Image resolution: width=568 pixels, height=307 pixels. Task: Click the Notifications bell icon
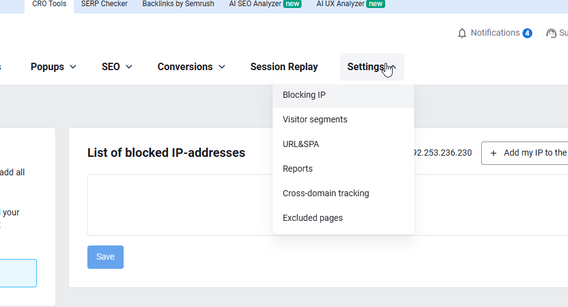tap(462, 33)
